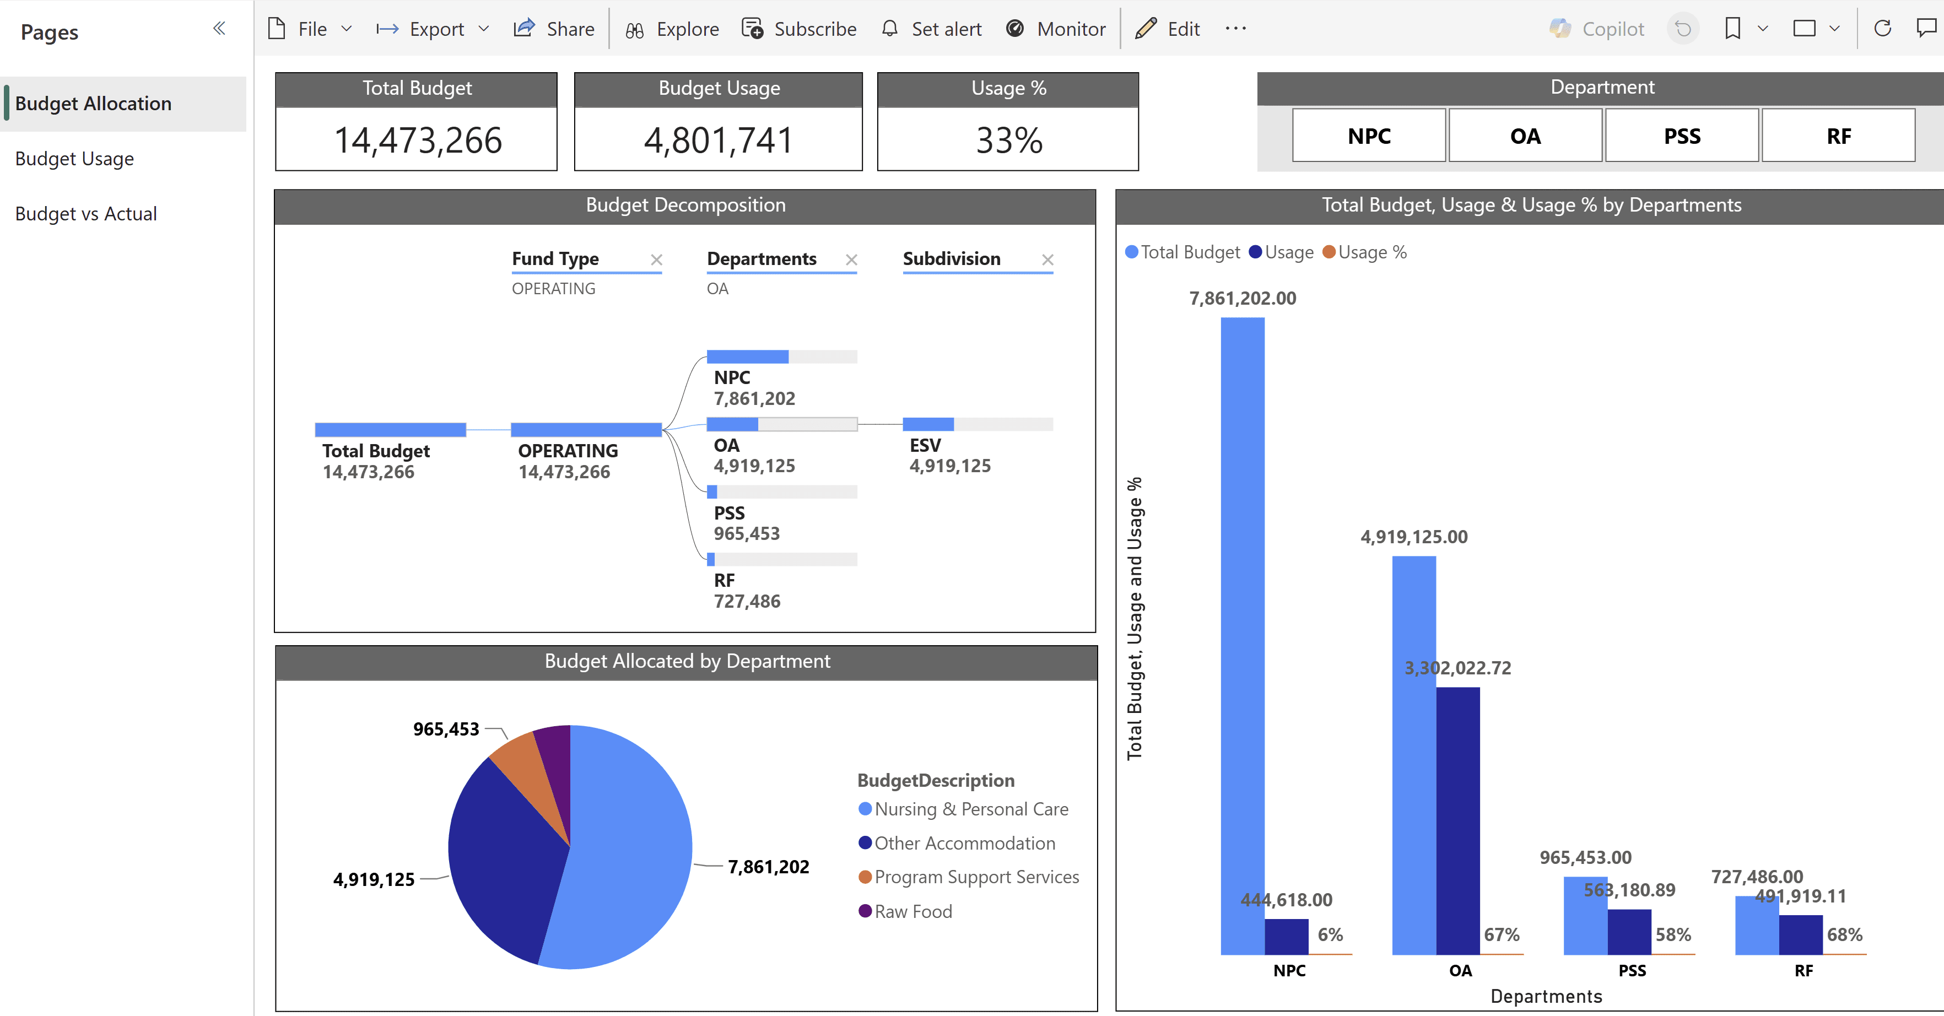This screenshot has width=1944, height=1016.
Task: Expand the File dropdown chevron
Action: pyautogui.click(x=347, y=29)
